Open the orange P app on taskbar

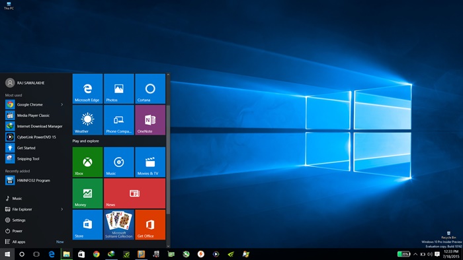pyautogui.click(x=141, y=254)
